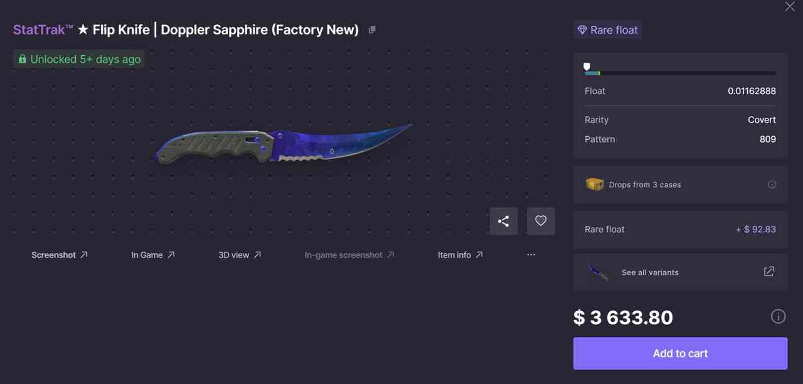
Task: Add the knife to cart
Action: pyautogui.click(x=680, y=353)
